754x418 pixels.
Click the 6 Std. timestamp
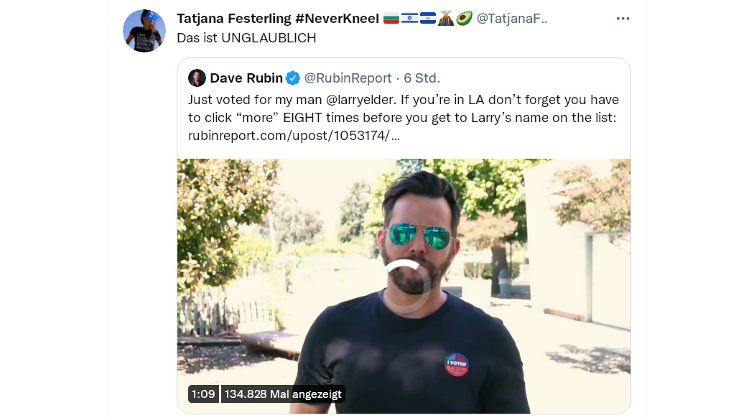(422, 78)
